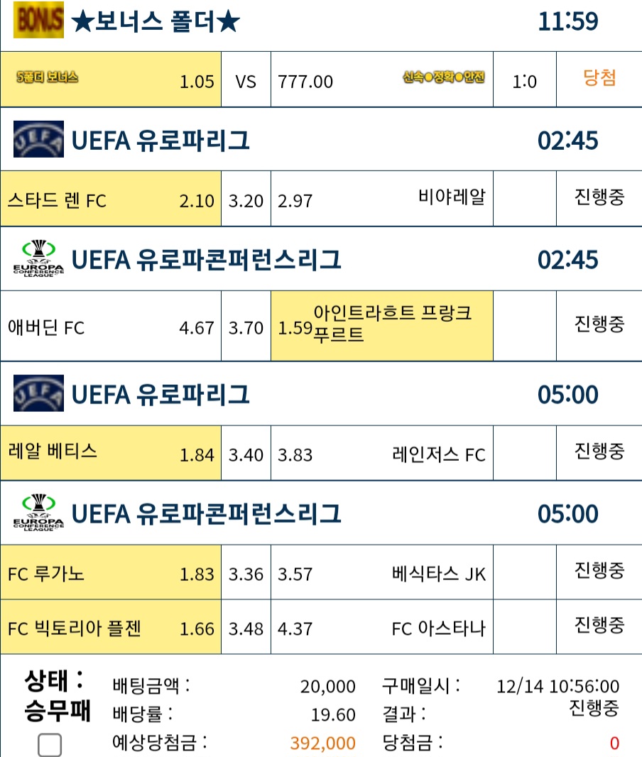
Task: Click the expected payout amount 392,000
Action: click(323, 743)
